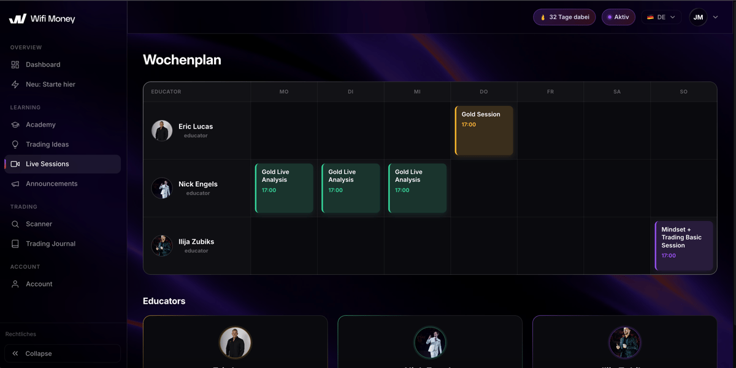Open the Dashboard page
Image resolution: width=736 pixels, height=368 pixels.
[63, 64]
